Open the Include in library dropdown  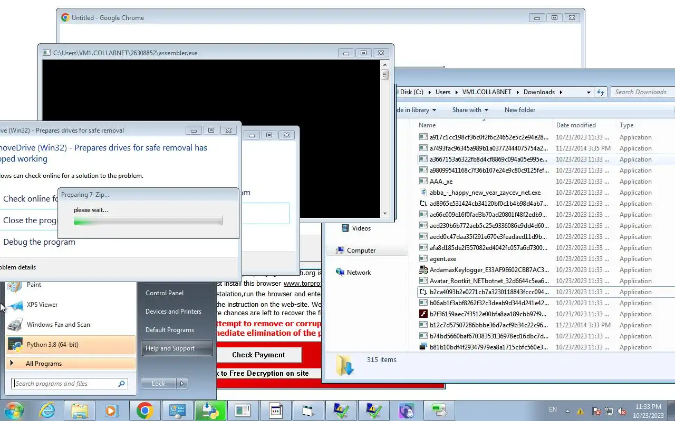tap(417, 110)
